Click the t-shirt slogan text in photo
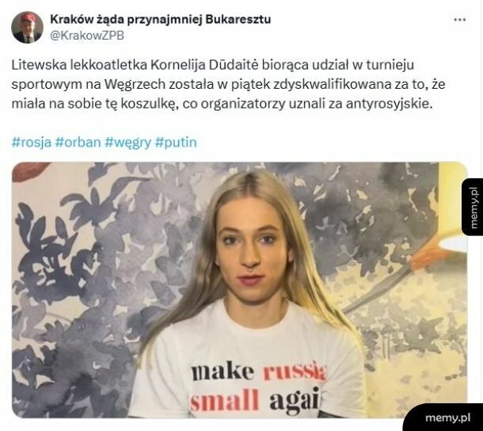 tap(258, 389)
